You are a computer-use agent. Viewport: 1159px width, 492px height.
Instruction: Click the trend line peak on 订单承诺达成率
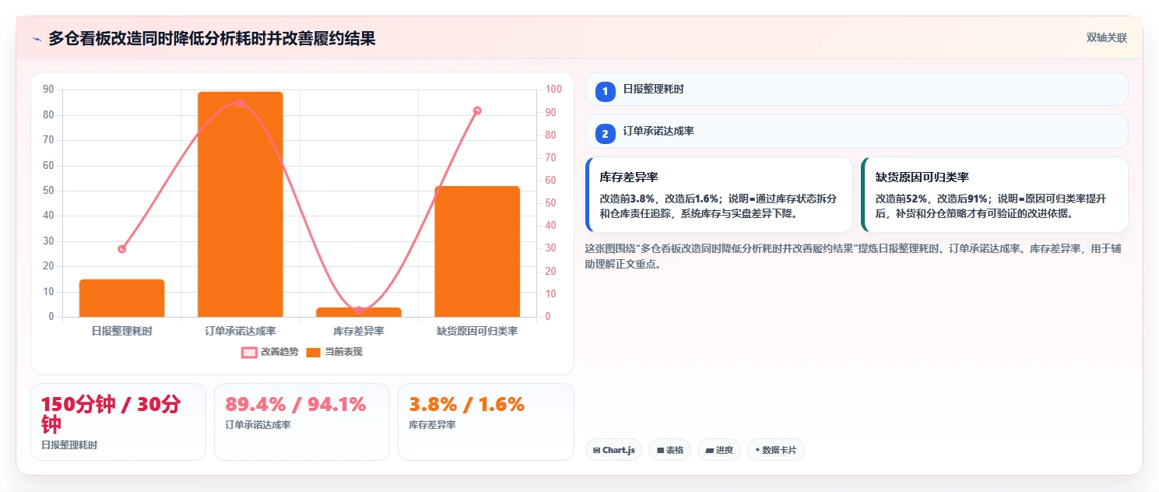pyautogui.click(x=241, y=104)
